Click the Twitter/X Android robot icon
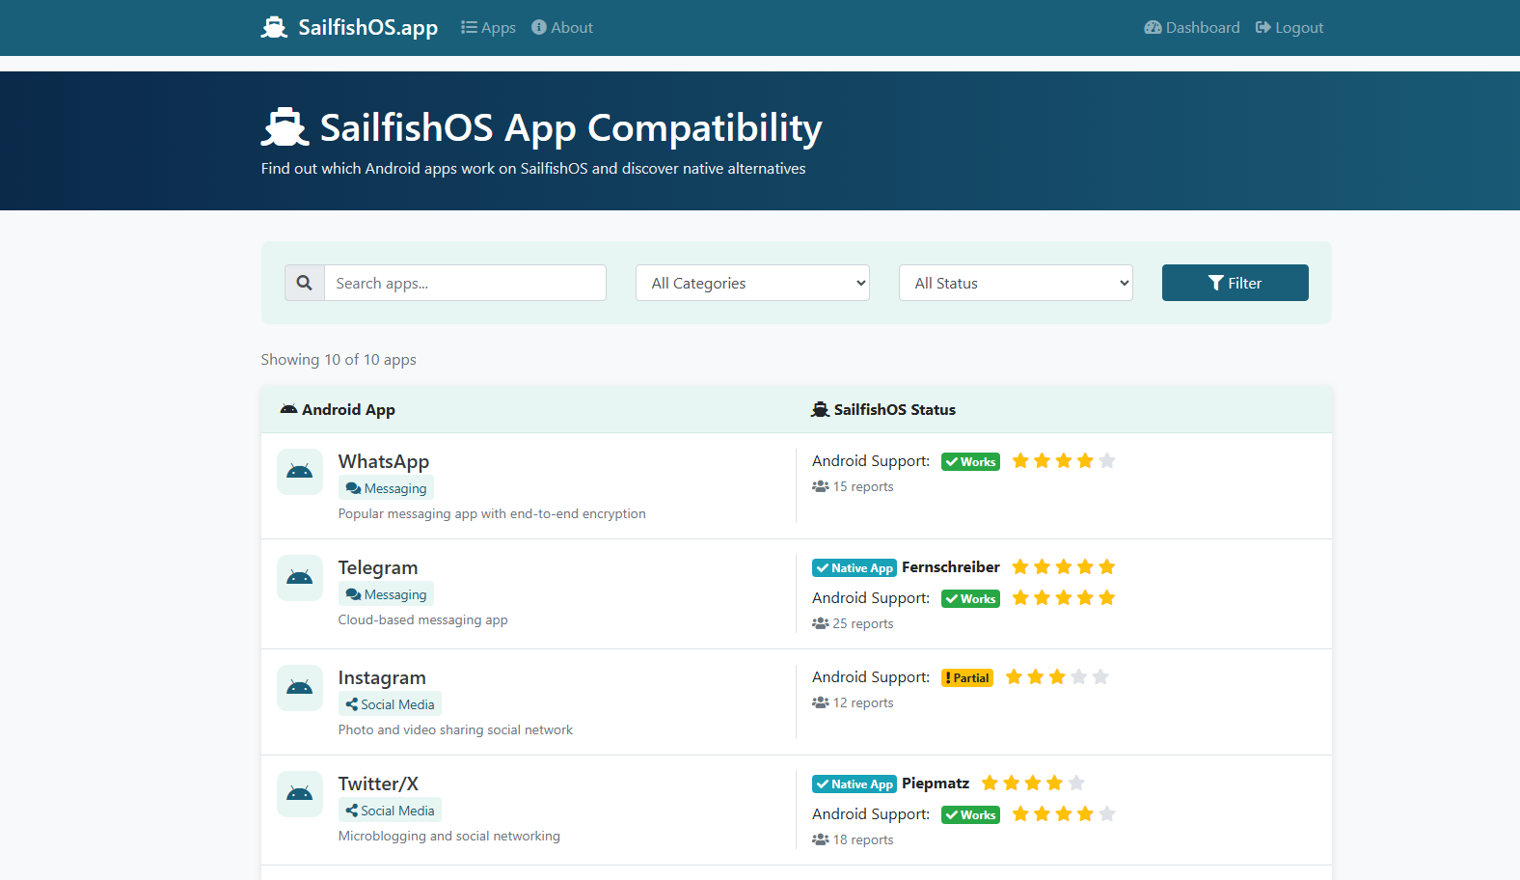The height and width of the screenshot is (880, 1520). [300, 794]
